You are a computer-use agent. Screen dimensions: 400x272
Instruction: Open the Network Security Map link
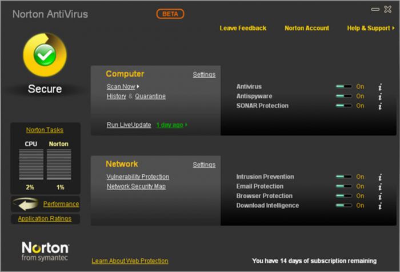[136, 186]
